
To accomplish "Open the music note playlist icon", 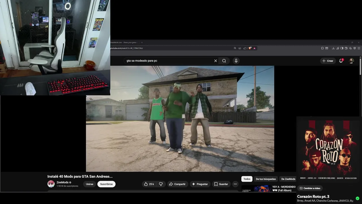I will tap(338, 48).
